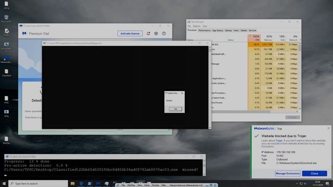Sort by Disk column showing 18%
The height and width of the screenshot is (187, 333).
click(279, 38)
